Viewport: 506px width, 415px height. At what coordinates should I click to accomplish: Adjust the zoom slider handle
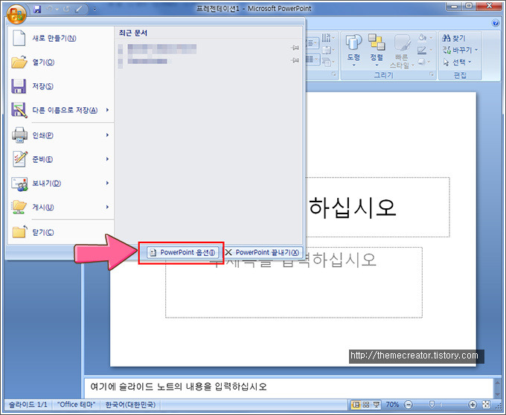tap(432, 405)
